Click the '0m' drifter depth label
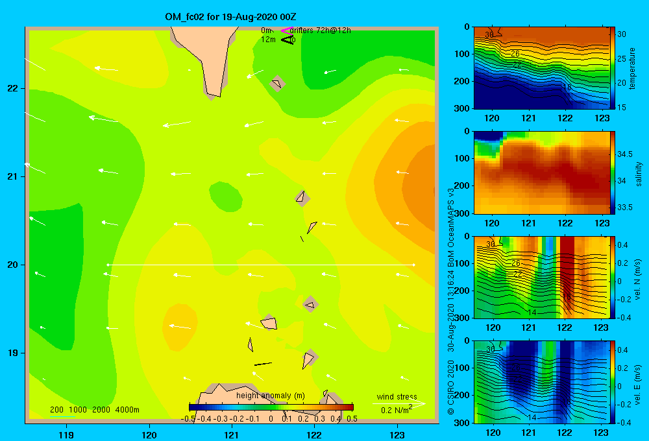 click(266, 30)
